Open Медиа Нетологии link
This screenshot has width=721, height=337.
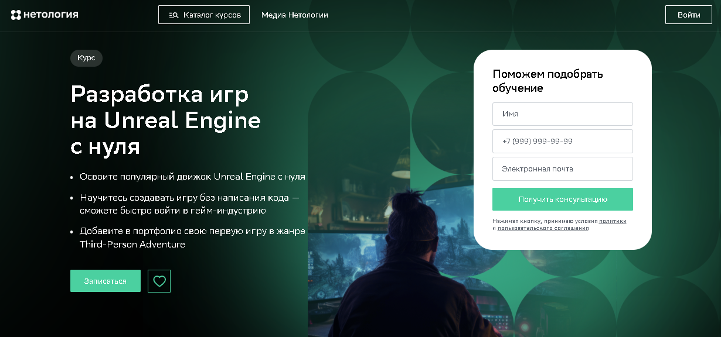pyautogui.click(x=295, y=15)
